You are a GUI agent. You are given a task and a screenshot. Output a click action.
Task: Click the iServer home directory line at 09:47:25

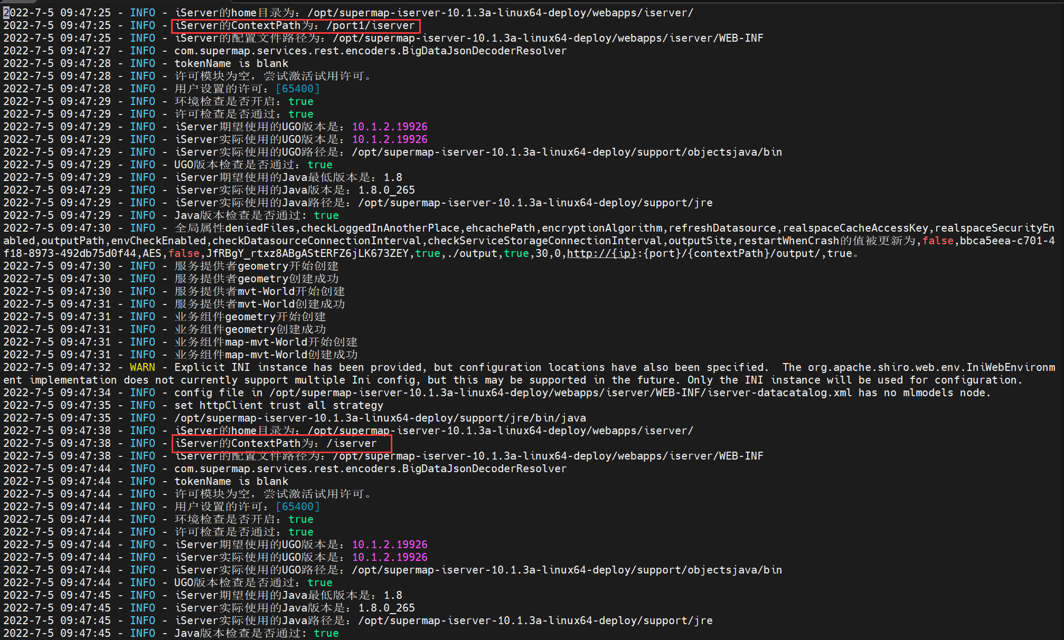point(434,13)
